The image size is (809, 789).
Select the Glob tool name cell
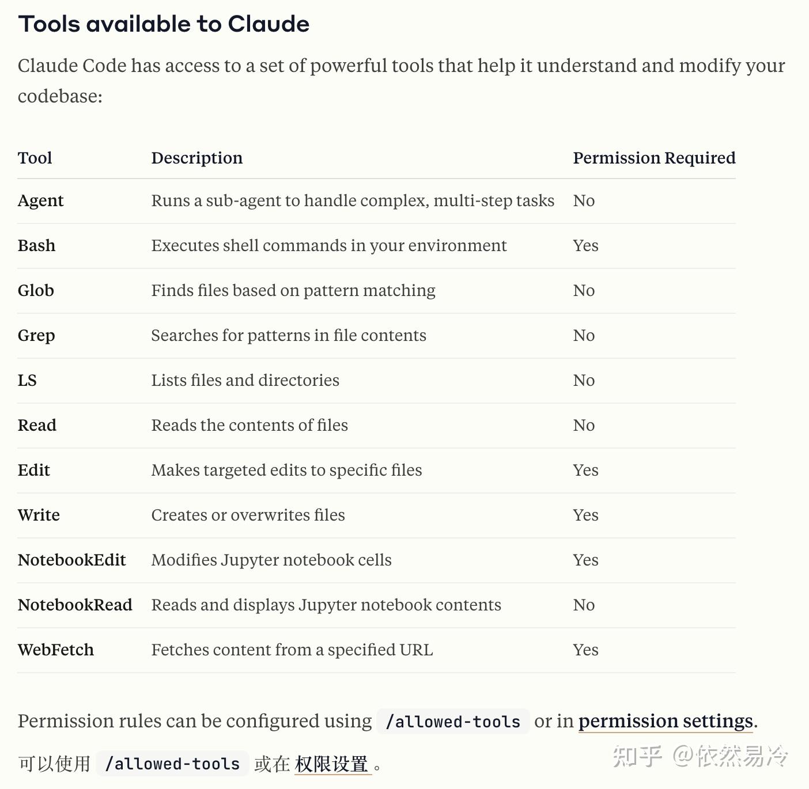click(36, 290)
